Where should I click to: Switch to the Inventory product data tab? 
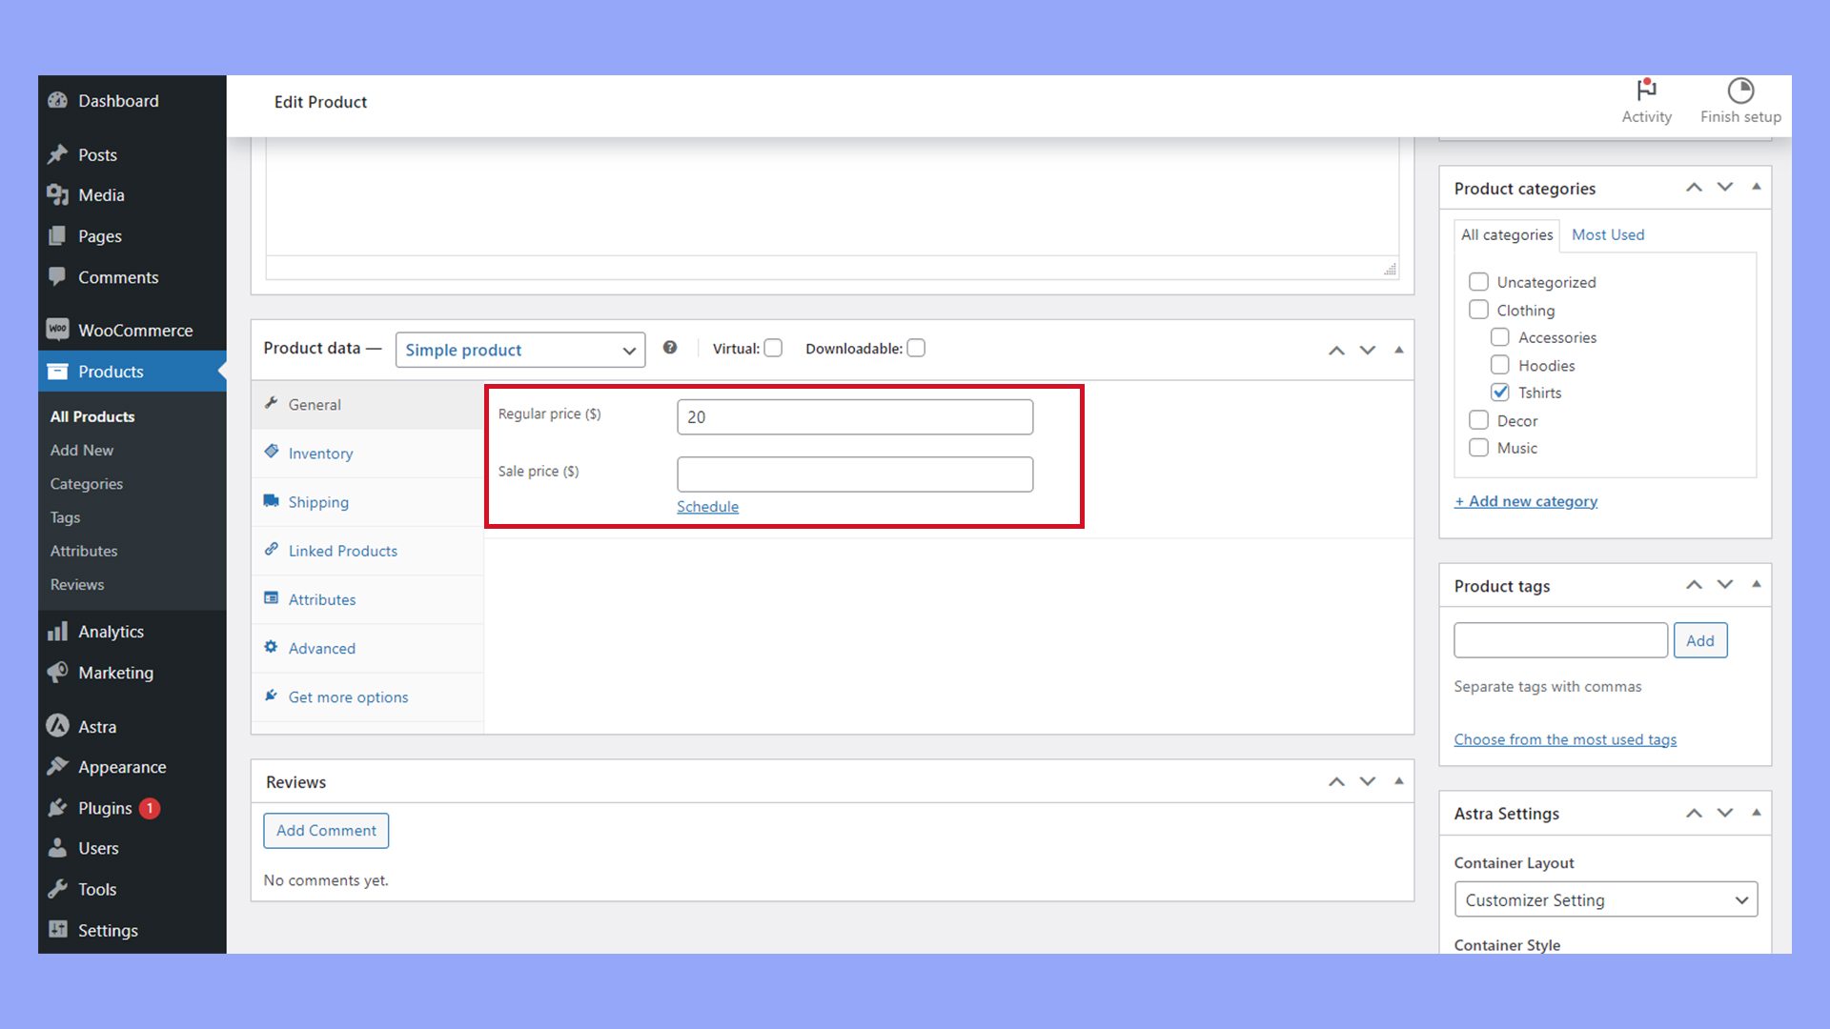pyautogui.click(x=320, y=454)
